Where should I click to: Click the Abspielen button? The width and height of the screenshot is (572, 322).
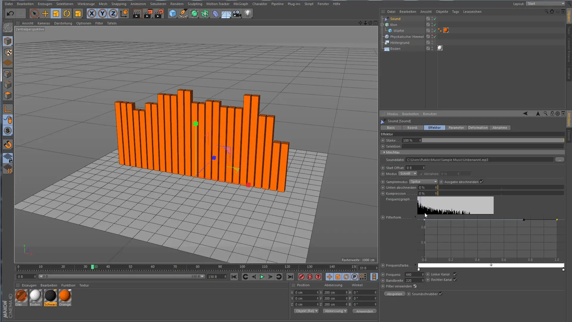pos(394,294)
